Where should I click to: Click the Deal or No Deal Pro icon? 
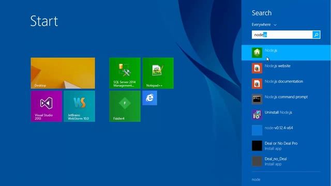257,146
